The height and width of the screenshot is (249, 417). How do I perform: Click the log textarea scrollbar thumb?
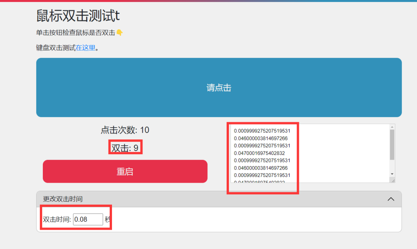(392, 145)
